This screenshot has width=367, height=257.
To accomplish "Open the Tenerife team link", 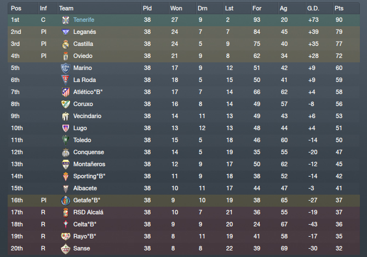I will tap(84, 20).
